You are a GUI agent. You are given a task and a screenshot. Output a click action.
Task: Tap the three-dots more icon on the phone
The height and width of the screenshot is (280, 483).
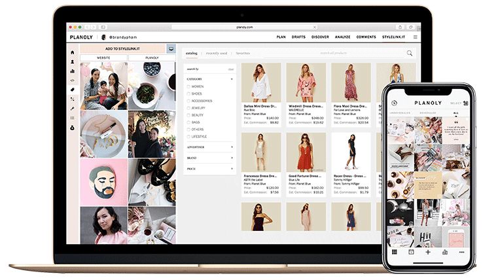[461, 252]
